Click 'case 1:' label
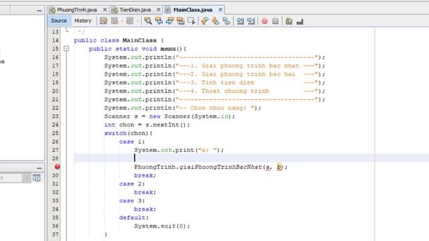429x241 pixels. click(x=132, y=142)
